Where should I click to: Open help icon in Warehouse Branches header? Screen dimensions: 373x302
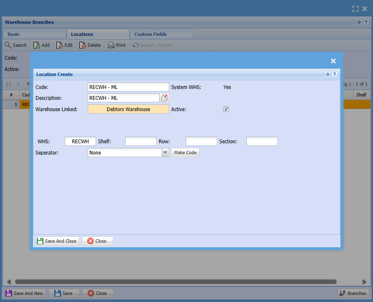(x=365, y=22)
